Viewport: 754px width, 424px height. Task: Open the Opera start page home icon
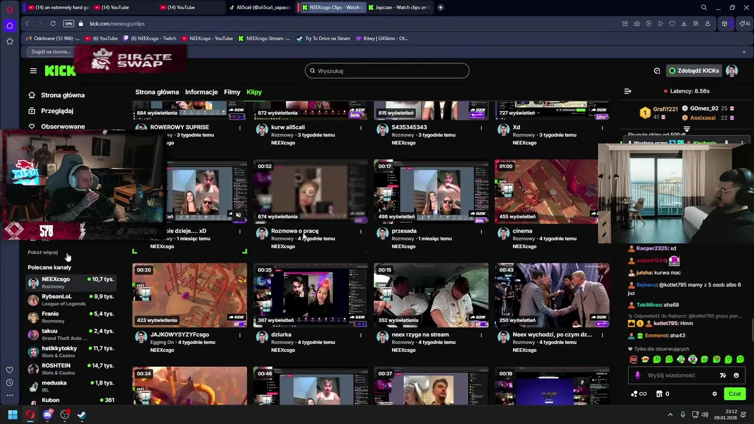(9, 25)
